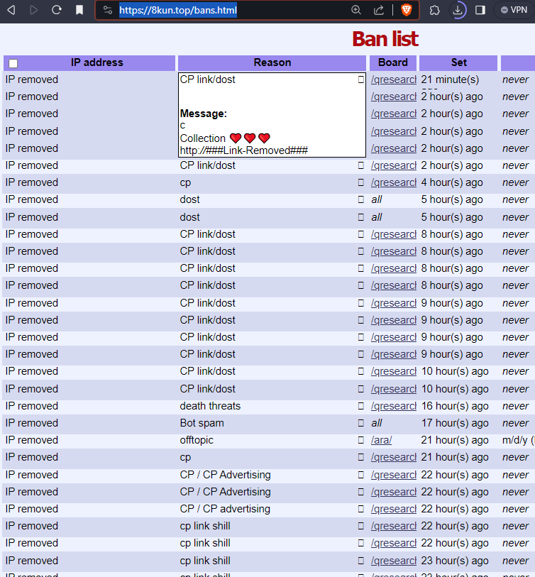
Task: Click '16 hour(s) ago' in the Set column
Action: tap(455, 406)
